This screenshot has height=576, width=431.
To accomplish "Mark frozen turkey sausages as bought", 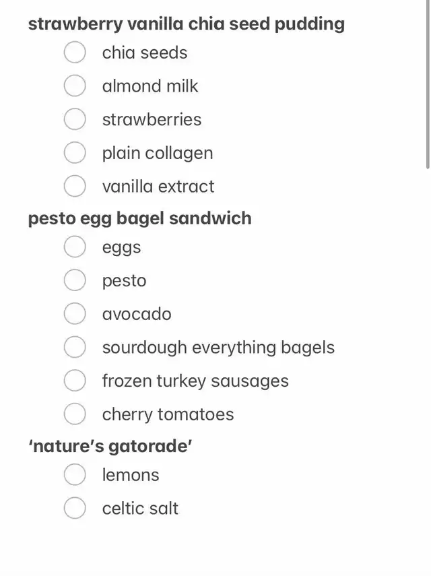I will tap(75, 380).
